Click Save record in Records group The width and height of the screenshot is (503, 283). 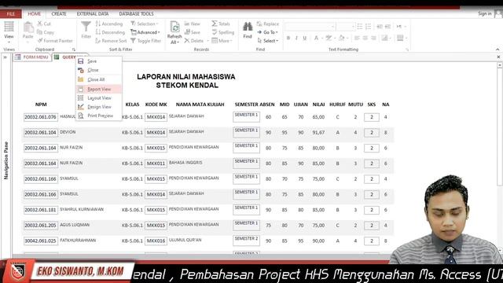192,32
